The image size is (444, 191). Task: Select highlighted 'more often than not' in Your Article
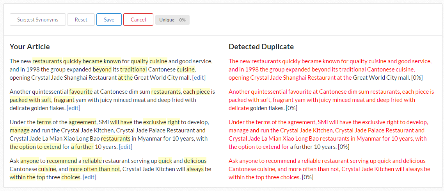pos(94,169)
